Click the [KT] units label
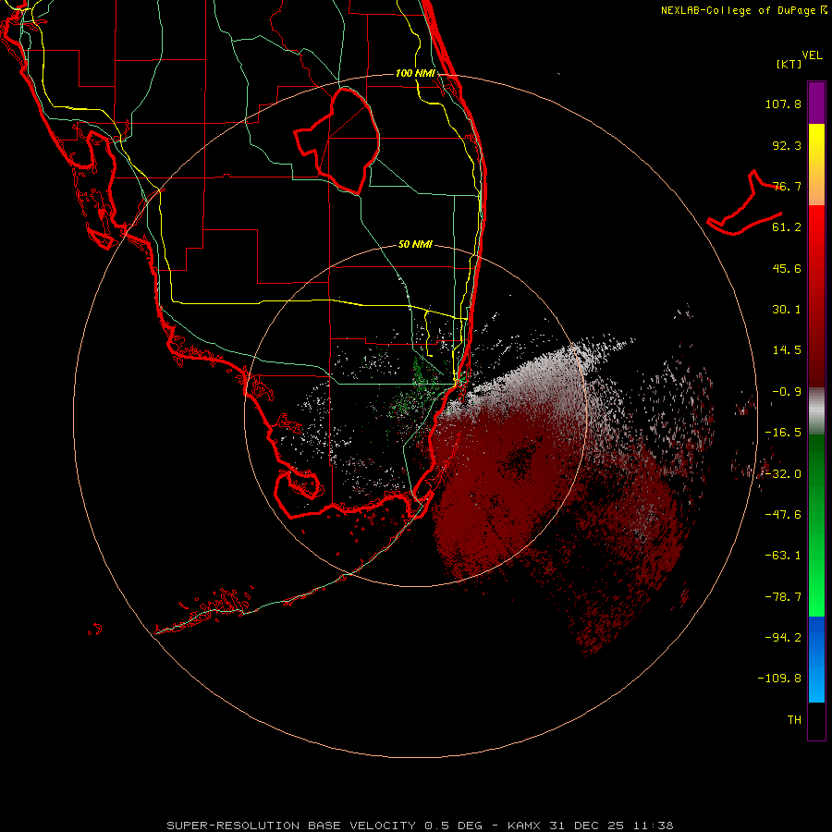 pos(789,64)
